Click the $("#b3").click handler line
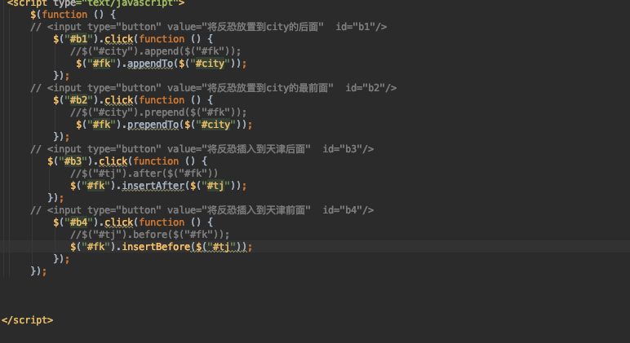The width and height of the screenshot is (630, 343). (127, 161)
